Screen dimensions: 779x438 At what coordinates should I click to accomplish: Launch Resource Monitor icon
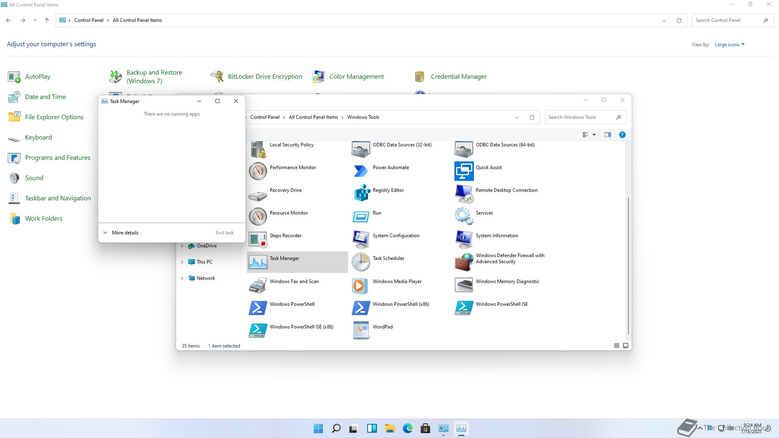tap(258, 217)
